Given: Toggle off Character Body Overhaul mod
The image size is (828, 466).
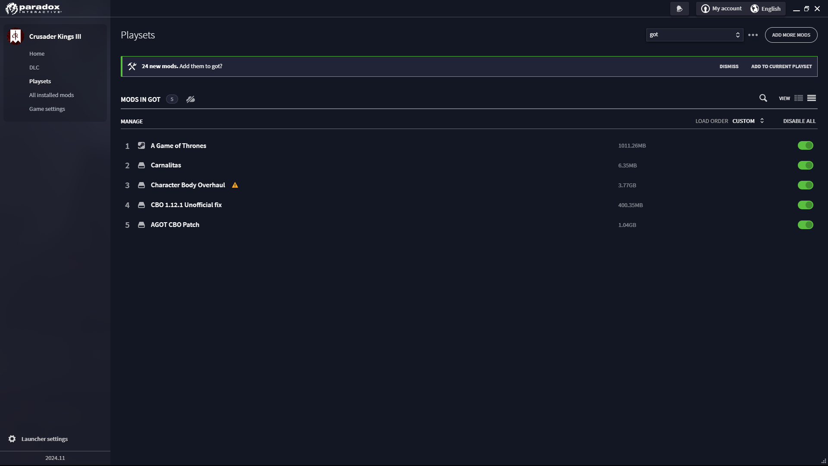Looking at the screenshot, I should (x=806, y=185).
